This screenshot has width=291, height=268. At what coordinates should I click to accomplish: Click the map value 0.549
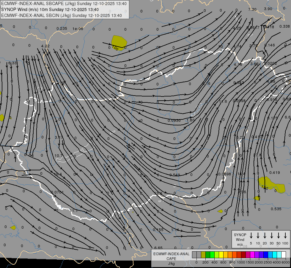click(x=175, y=175)
